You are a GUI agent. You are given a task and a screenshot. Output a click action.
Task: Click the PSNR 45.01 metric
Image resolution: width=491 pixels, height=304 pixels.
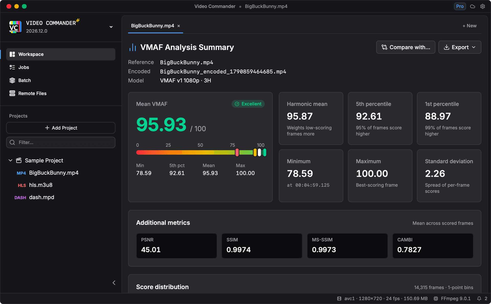point(176,246)
